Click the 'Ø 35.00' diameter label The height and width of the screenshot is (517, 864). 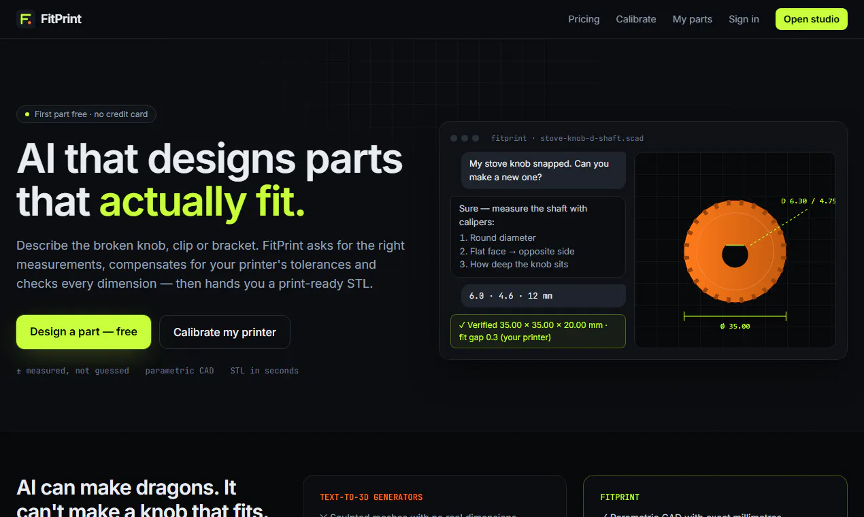[735, 327]
